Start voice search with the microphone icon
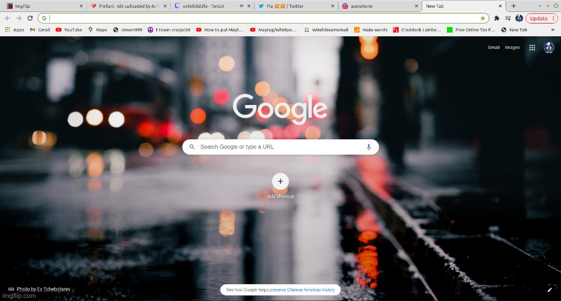The image size is (561, 301). (369, 147)
